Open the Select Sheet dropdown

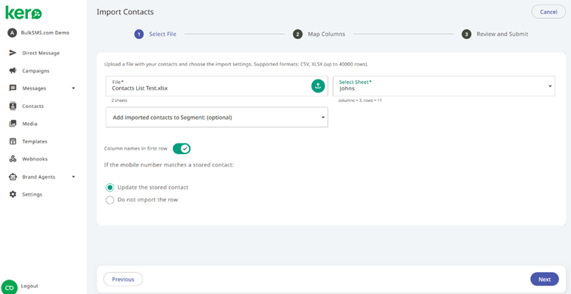click(x=444, y=86)
